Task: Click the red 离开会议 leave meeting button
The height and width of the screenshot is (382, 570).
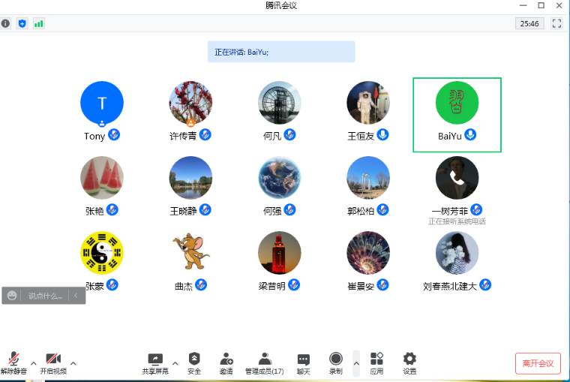Action: click(x=538, y=363)
